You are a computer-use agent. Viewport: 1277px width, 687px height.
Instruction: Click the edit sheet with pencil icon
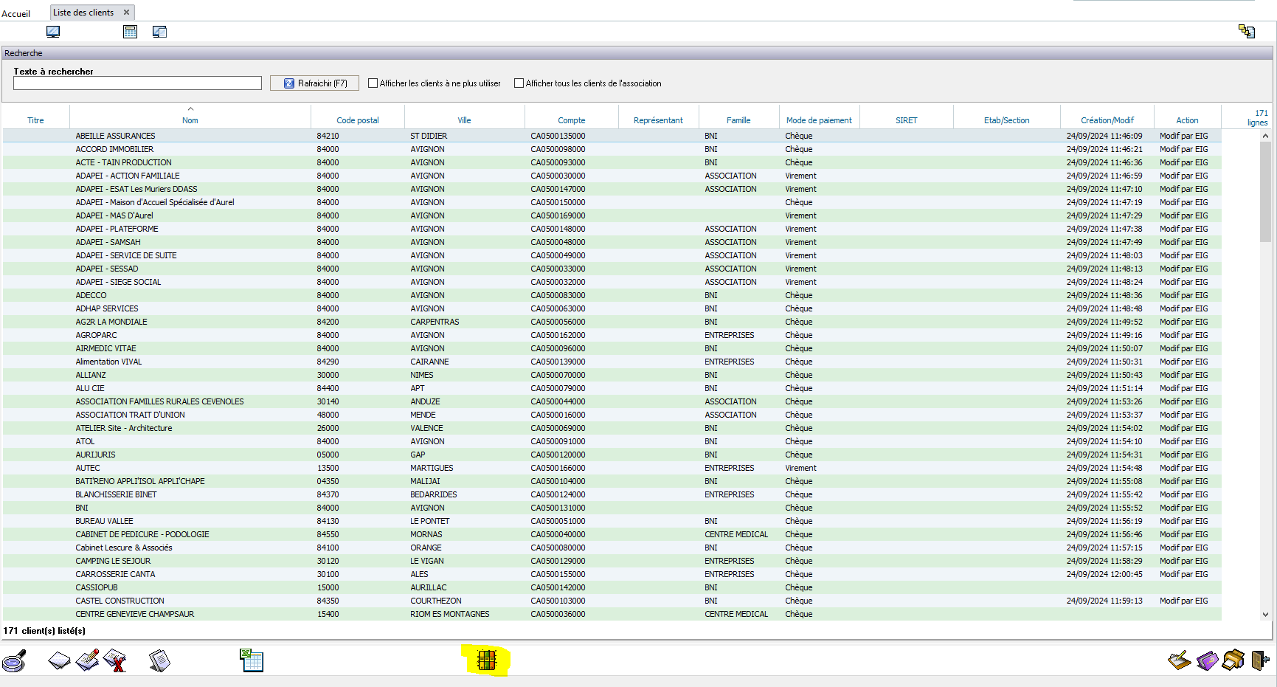click(x=87, y=660)
